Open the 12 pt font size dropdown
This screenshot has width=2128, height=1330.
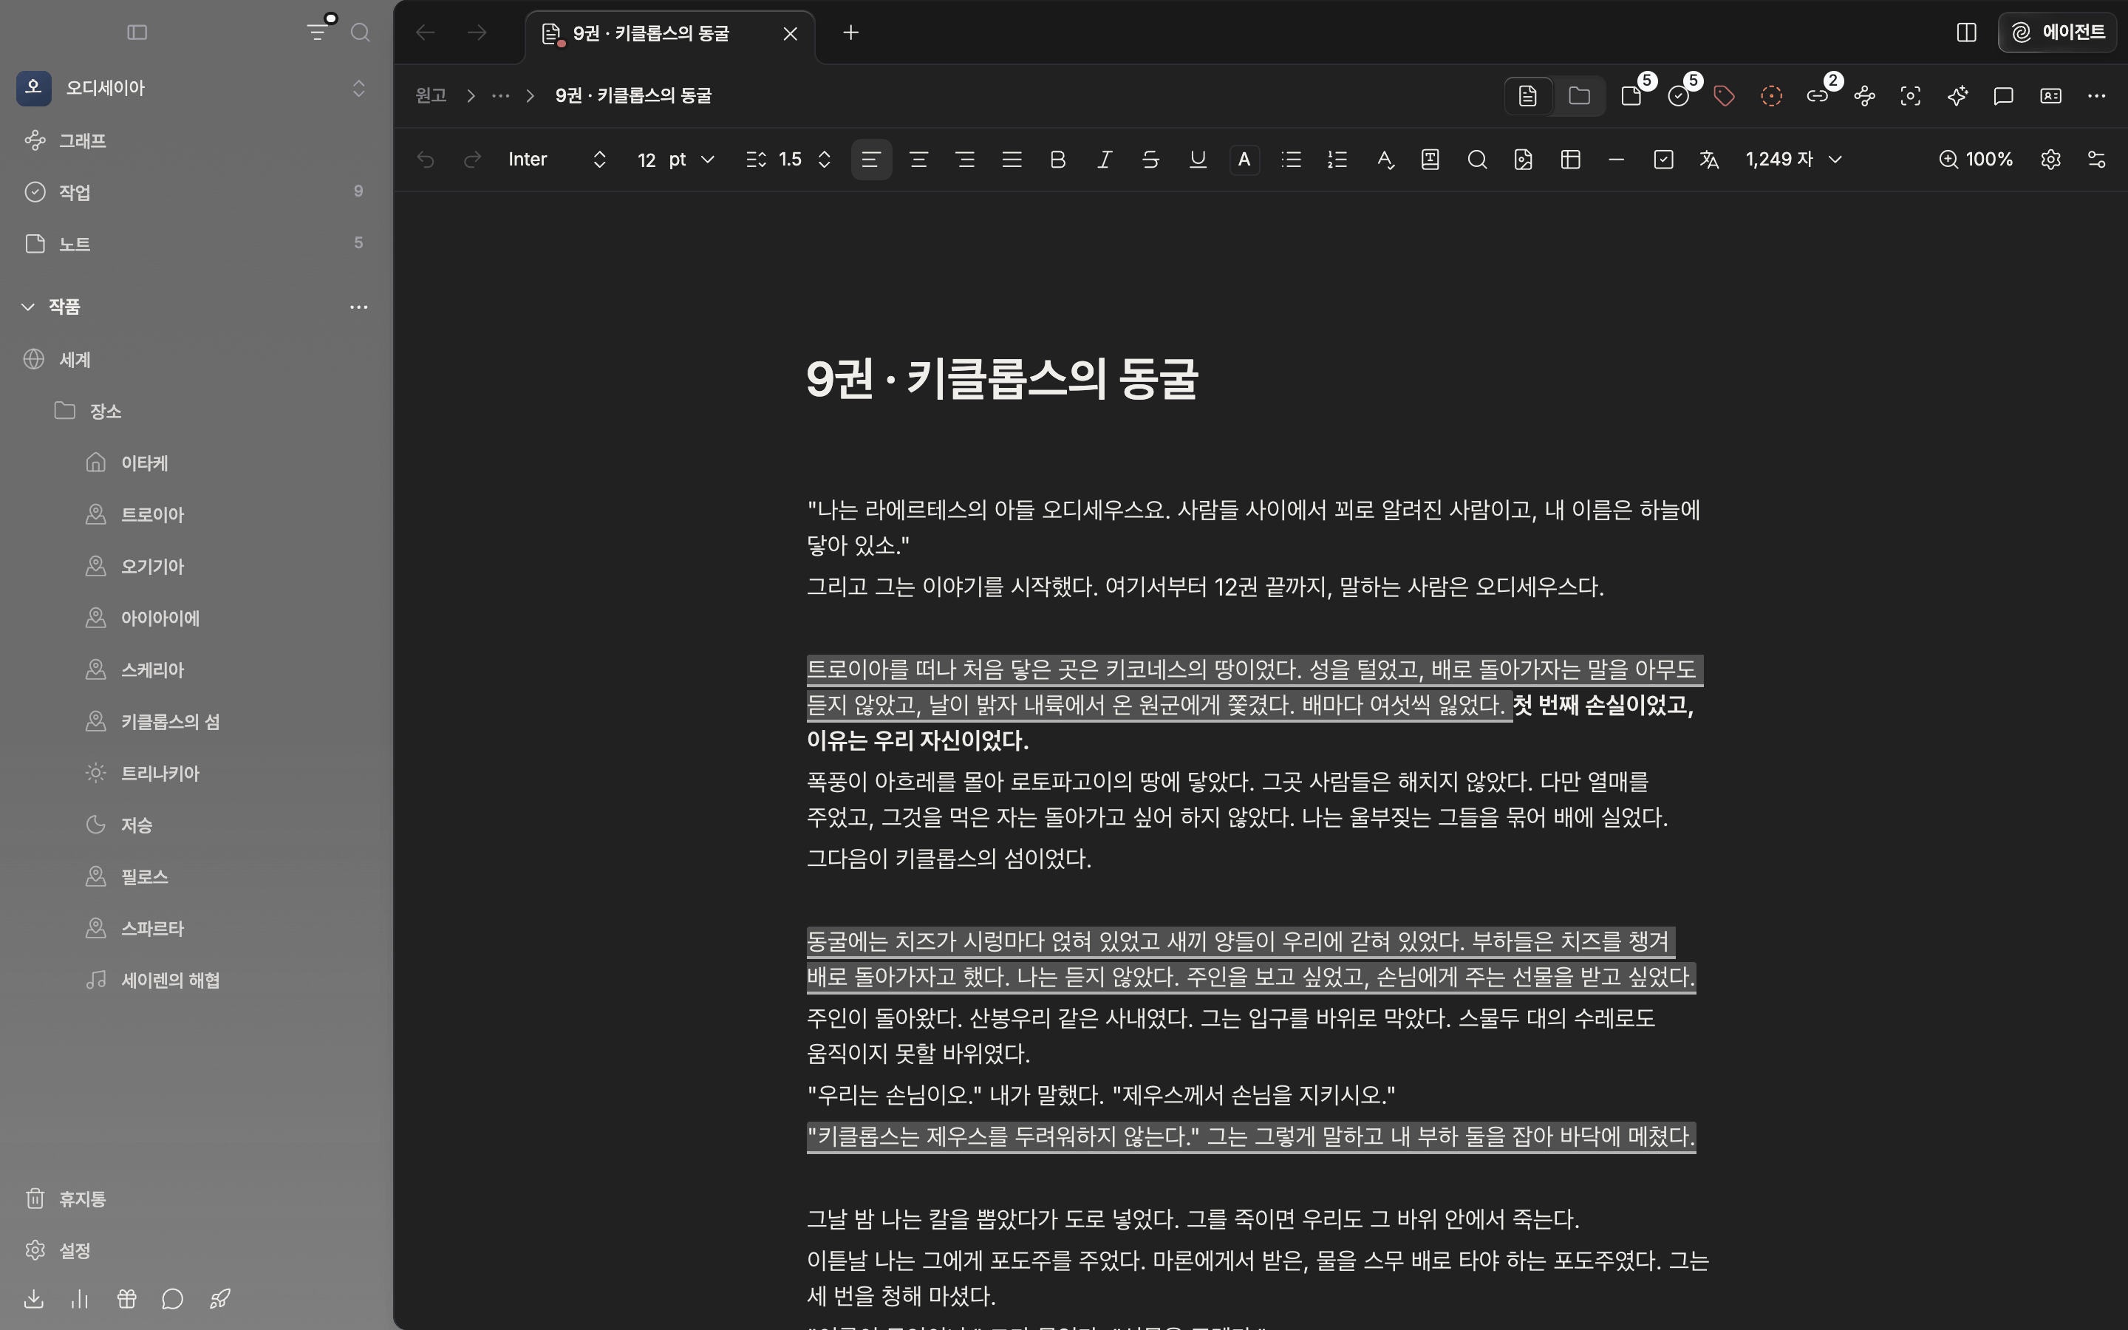pyautogui.click(x=675, y=159)
